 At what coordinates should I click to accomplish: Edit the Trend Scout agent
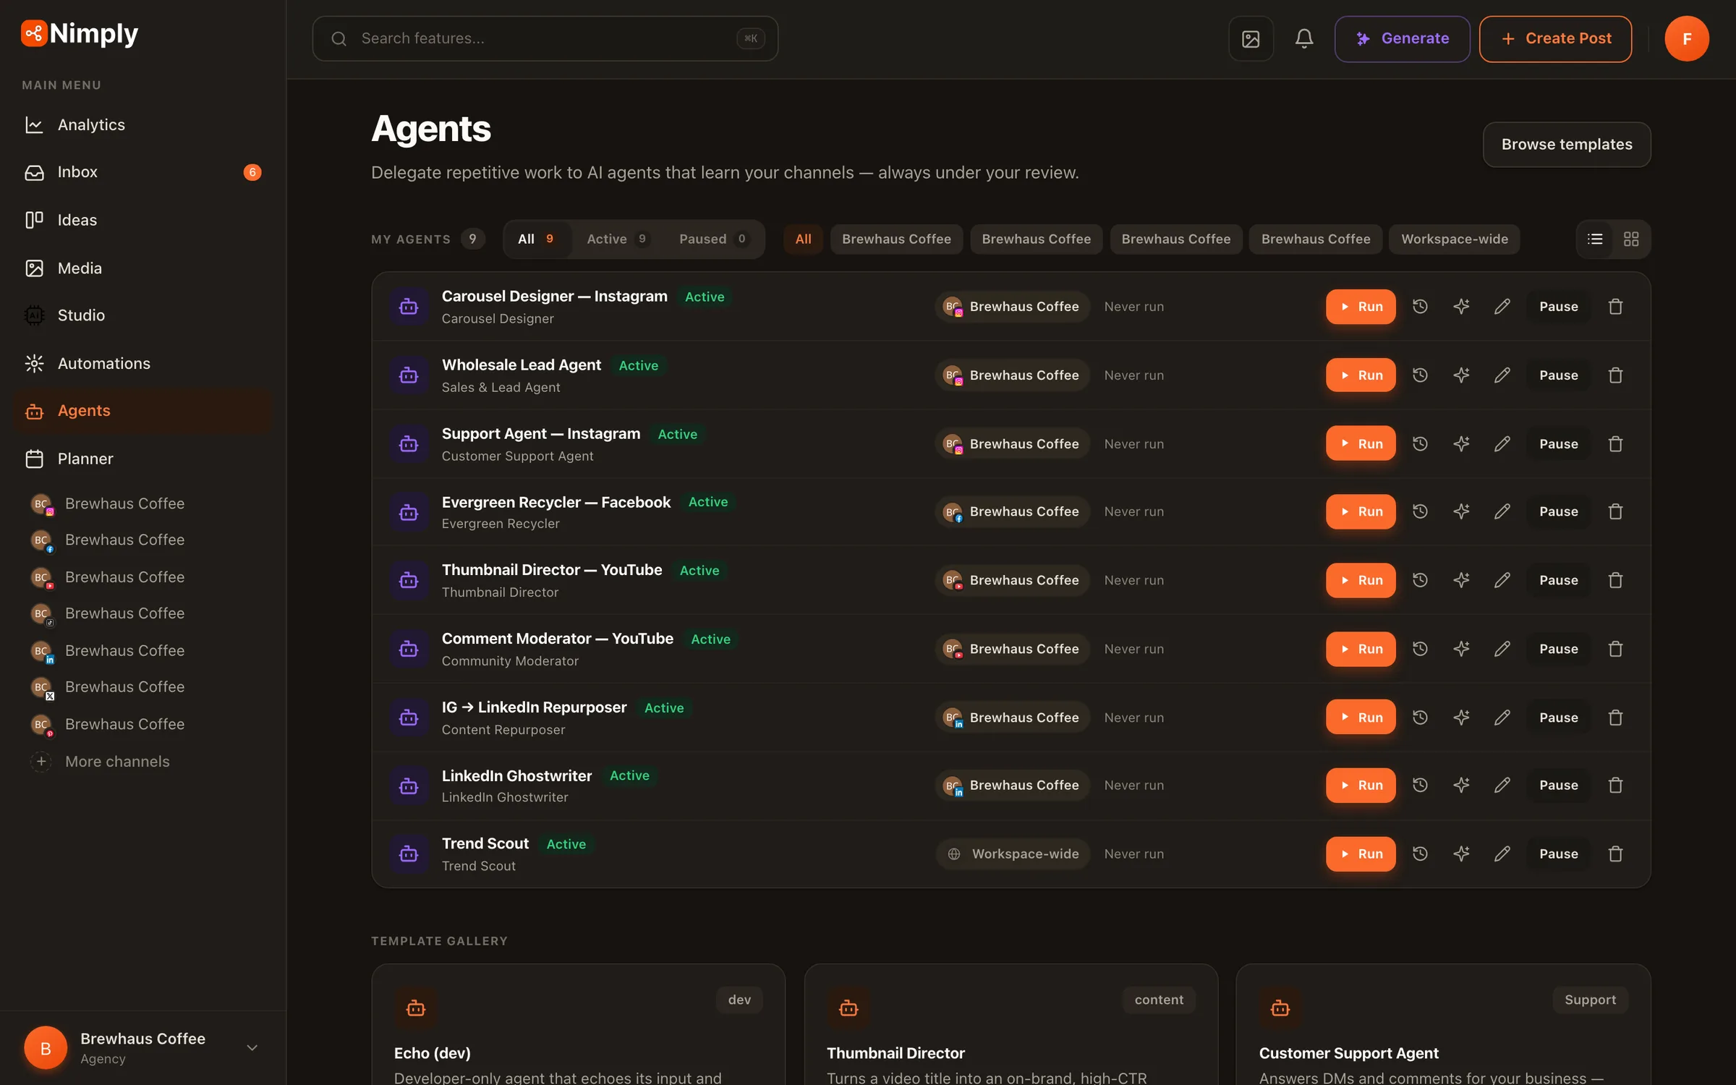point(1502,854)
